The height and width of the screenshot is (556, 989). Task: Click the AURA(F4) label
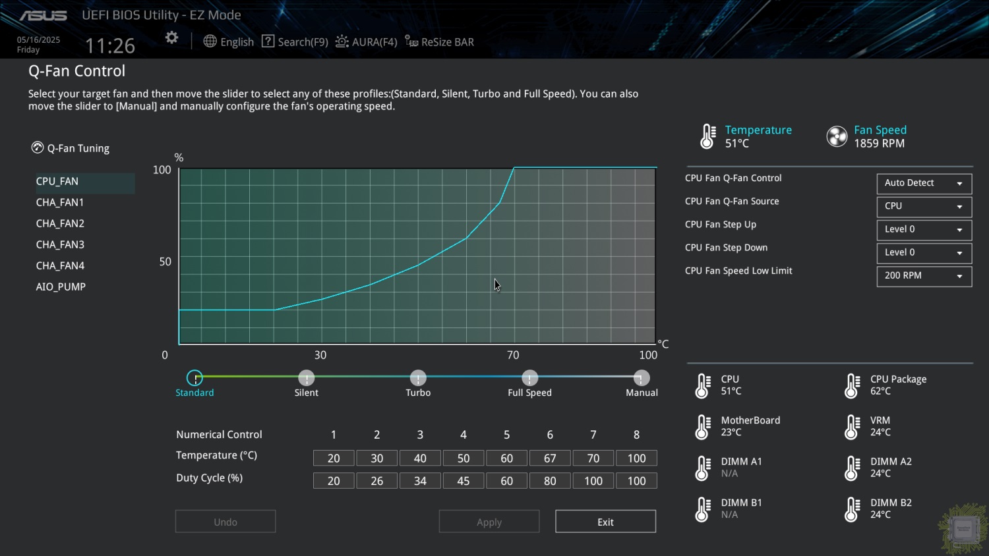(375, 42)
